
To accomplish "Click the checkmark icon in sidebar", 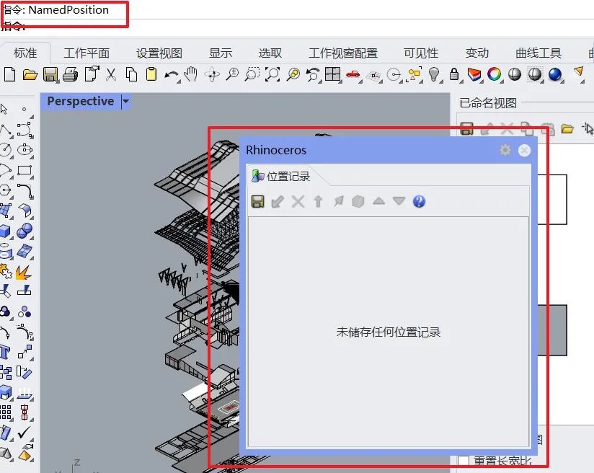I will (x=25, y=432).
